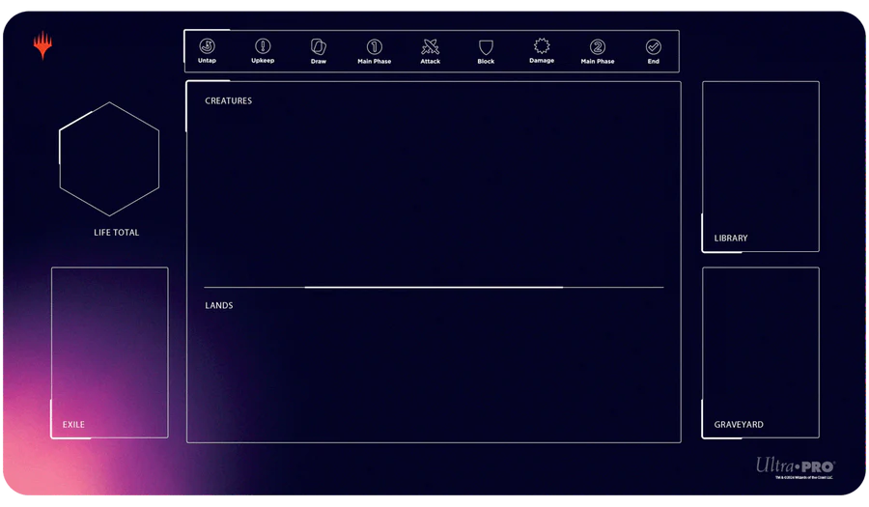This screenshot has height=507, width=869.
Task: Click the Wizards of the Coast trademark text
Action: click(806, 478)
